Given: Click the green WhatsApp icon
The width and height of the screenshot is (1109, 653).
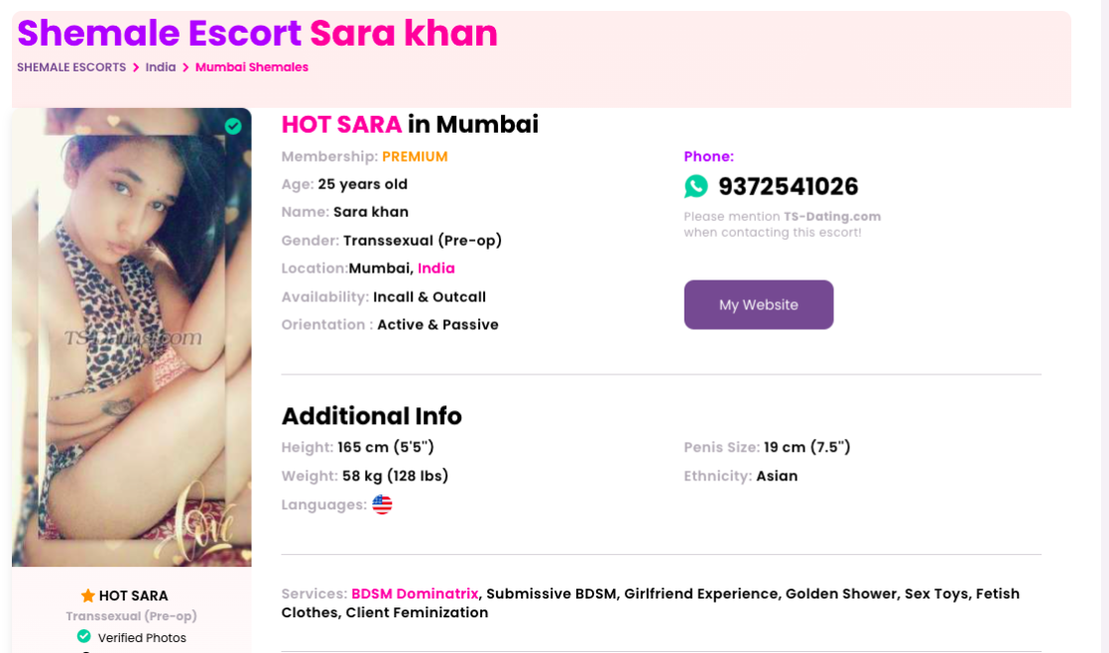Looking at the screenshot, I should [x=696, y=186].
